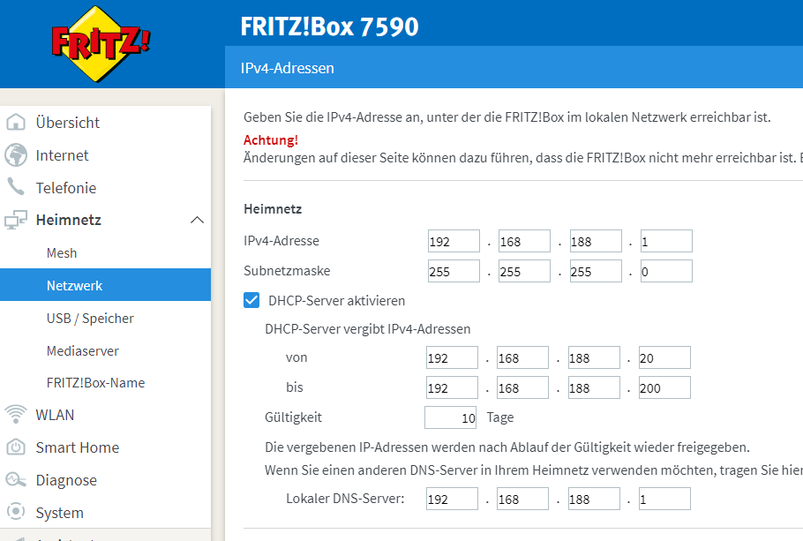
Task: Click the FRITZ! logo
Action: click(101, 44)
